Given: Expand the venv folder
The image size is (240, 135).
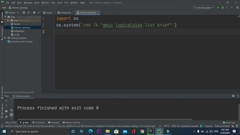Looking at the screenshot, I should point(8,20).
